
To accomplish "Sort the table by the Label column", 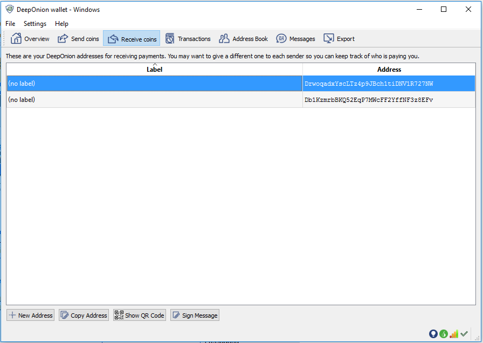I will click(x=154, y=70).
